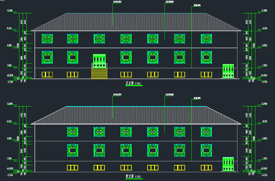This screenshot has height=181, width=275.
Task: Pick the rightmost yellow basement window on rear elevation
Action: pos(206,167)
